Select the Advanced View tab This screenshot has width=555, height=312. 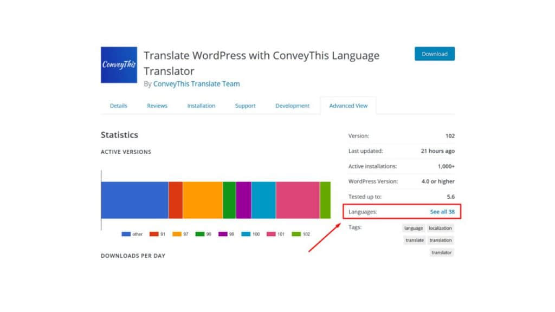click(x=349, y=106)
